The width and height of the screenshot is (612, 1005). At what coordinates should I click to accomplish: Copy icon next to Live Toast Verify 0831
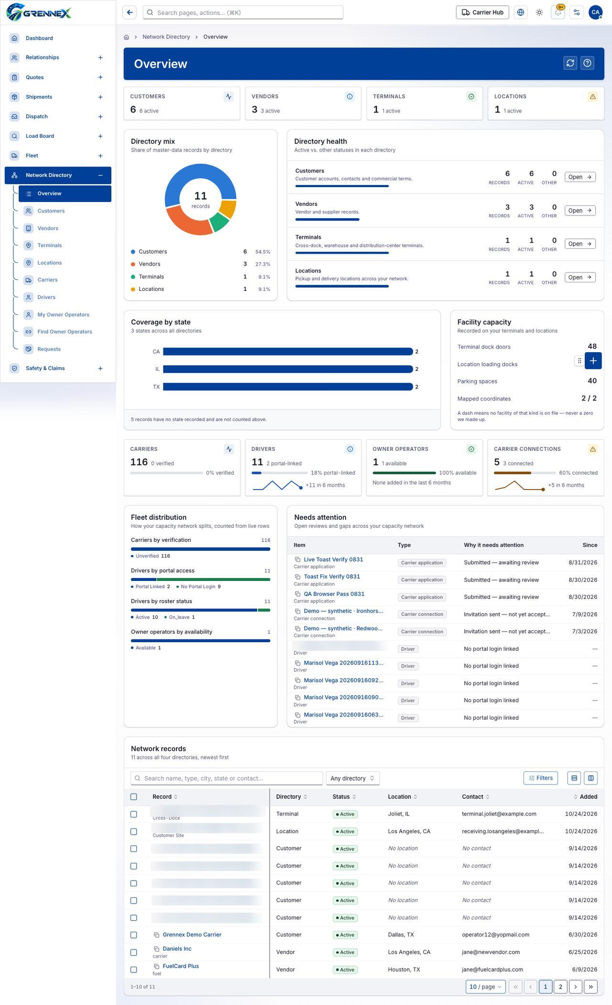point(297,559)
